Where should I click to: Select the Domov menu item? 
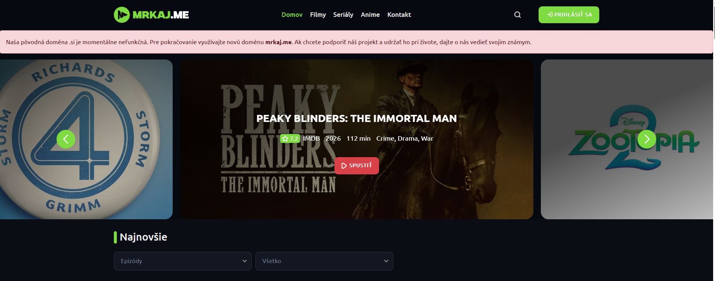tap(292, 15)
